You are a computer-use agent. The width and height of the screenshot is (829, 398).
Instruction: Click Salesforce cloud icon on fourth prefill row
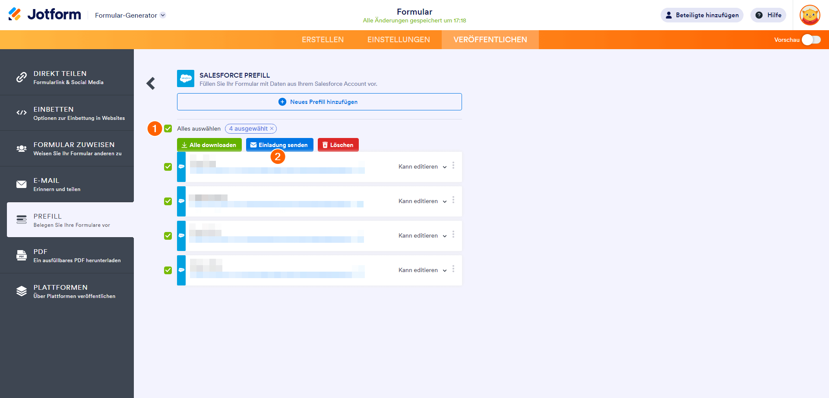[181, 270]
